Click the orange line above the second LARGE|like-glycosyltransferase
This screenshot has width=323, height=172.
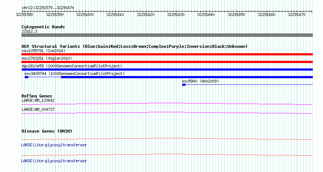point(167,155)
